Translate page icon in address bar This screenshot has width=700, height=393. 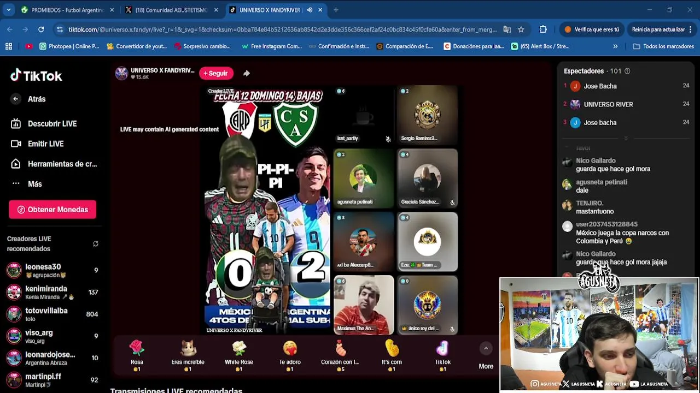point(507,29)
